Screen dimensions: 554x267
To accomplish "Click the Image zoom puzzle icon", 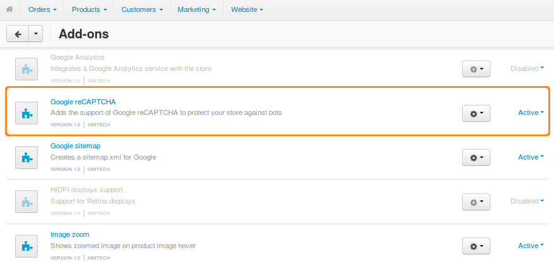I will [x=26, y=246].
